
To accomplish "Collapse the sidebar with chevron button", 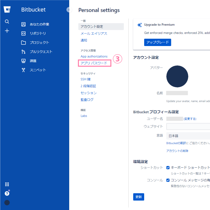I will click(69, 10).
